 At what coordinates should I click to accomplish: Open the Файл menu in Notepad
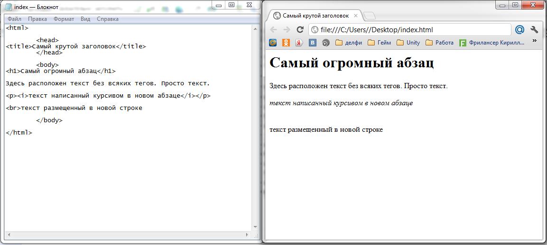click(14, 19)
